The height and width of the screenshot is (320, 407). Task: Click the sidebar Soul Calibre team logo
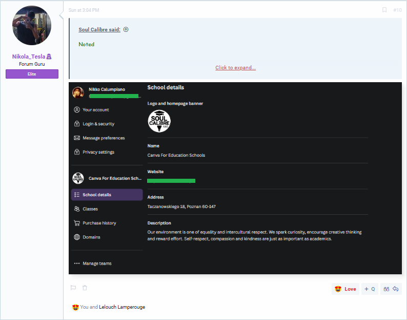pos(78,178)
